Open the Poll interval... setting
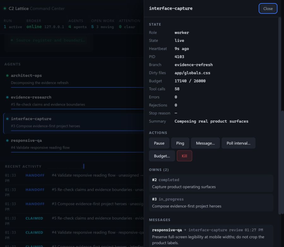This screenshot has width=284, height=247. point(238,143)
